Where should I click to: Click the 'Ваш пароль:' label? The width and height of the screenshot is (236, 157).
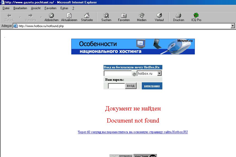115,80
